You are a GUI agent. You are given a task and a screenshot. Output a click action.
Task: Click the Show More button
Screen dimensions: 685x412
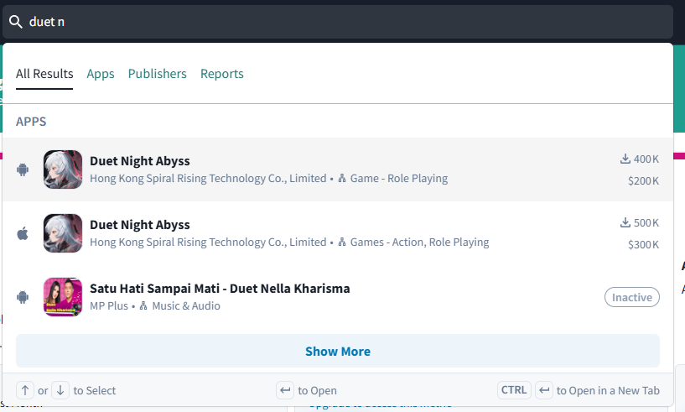338,352
